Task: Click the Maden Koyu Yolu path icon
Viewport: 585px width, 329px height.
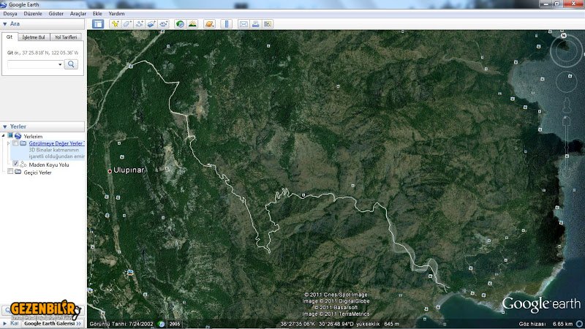Action: click(x=23, y=164)
